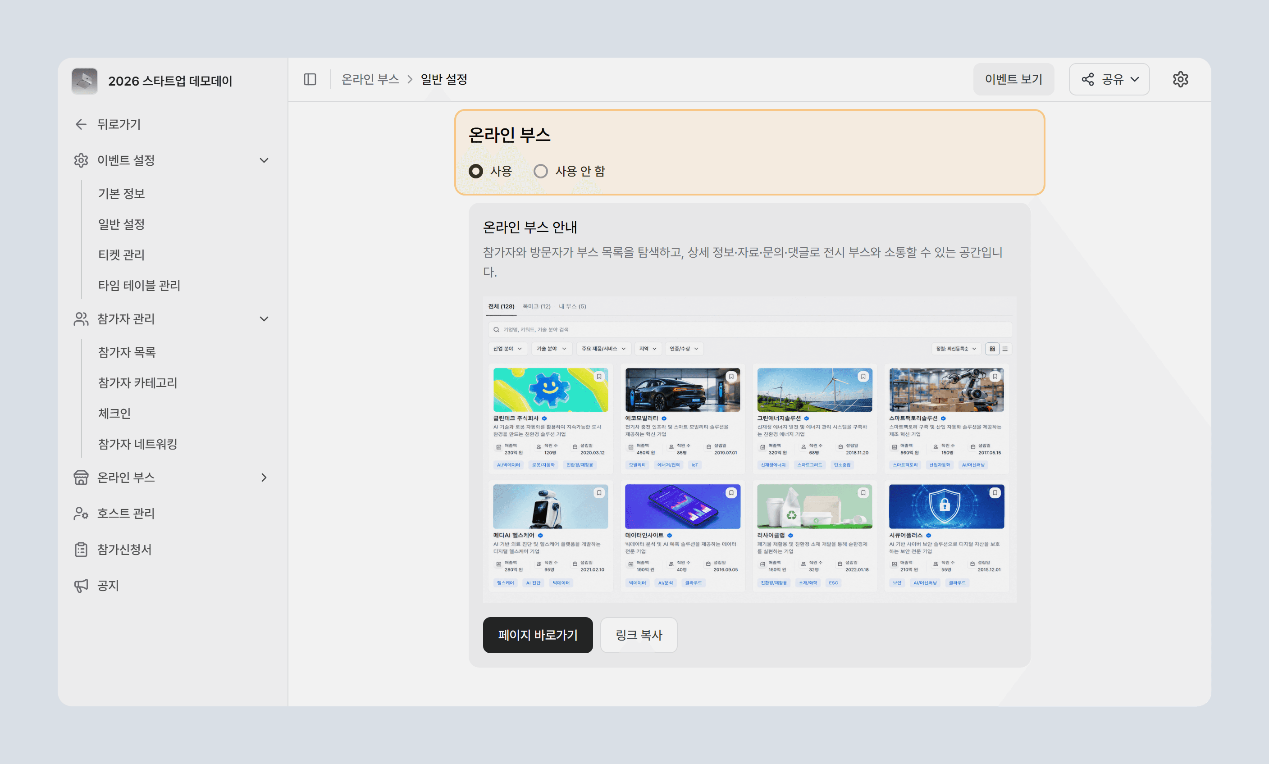Open the 인증/수상 filter dropdown
Viewport: 1269px width, 764px height.
click(x=684, y=349)
